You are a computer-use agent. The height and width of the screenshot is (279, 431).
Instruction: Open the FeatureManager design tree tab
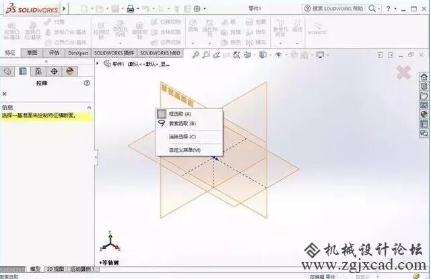(x=7, y=71)
